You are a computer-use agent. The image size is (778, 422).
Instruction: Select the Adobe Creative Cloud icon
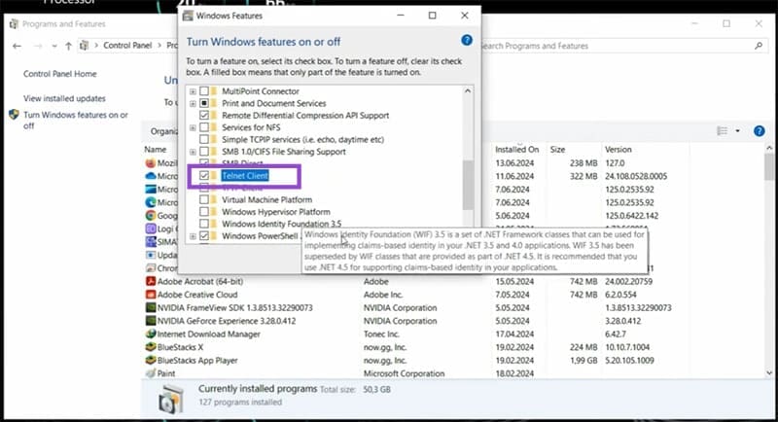point(151,293)
